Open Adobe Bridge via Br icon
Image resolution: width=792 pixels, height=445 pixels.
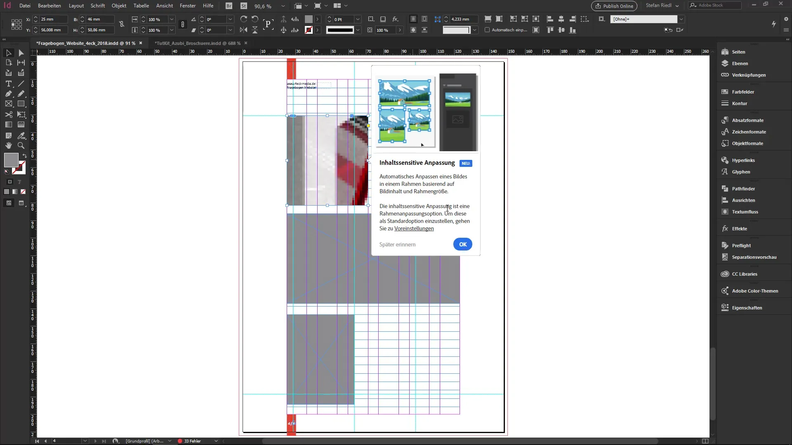tap(229, 6)
